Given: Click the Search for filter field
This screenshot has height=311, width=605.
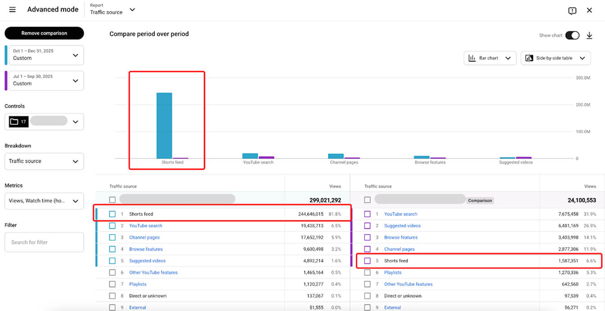Looking at the screenshot, I should point(44,242).
